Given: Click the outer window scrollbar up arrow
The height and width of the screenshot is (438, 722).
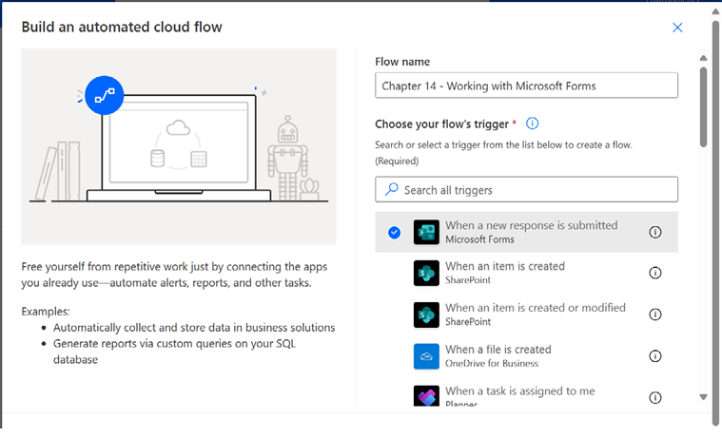Looking at the screenshot, I should pyautogui.click(x=715, y=11).
